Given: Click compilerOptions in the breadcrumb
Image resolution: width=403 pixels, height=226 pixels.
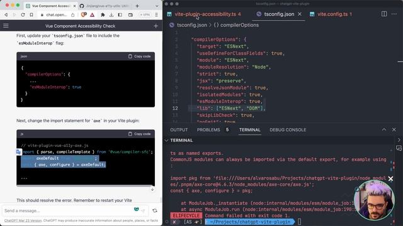Looking at the screenshot, I should [x=239, y=25].
